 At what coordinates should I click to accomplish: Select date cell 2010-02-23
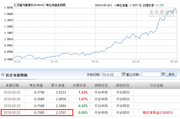coord(12,106)
